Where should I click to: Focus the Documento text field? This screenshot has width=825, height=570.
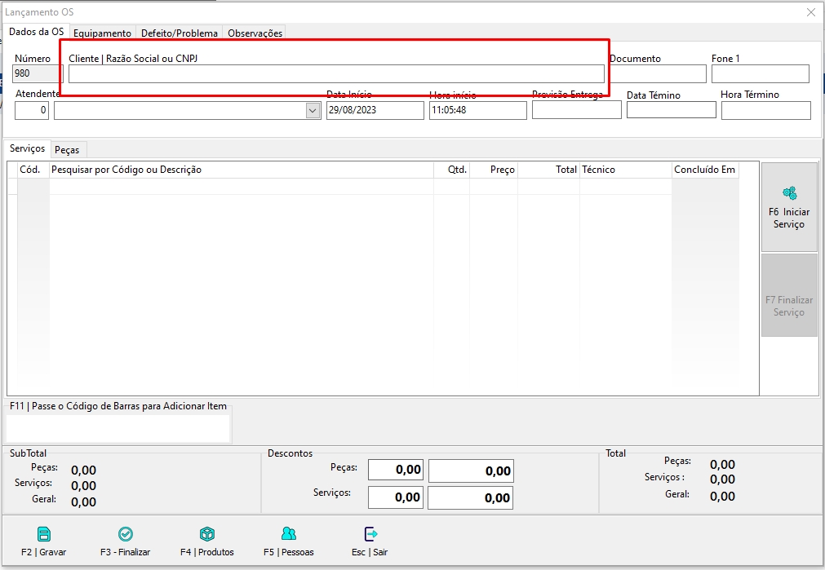tap(658, 74)
